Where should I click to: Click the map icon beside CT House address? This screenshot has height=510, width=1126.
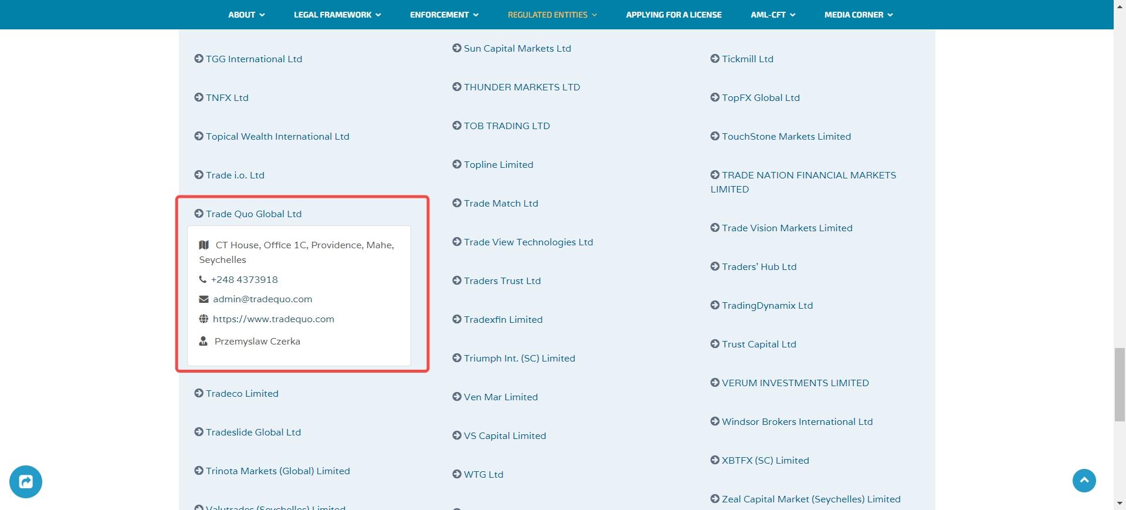pos(204,245)
